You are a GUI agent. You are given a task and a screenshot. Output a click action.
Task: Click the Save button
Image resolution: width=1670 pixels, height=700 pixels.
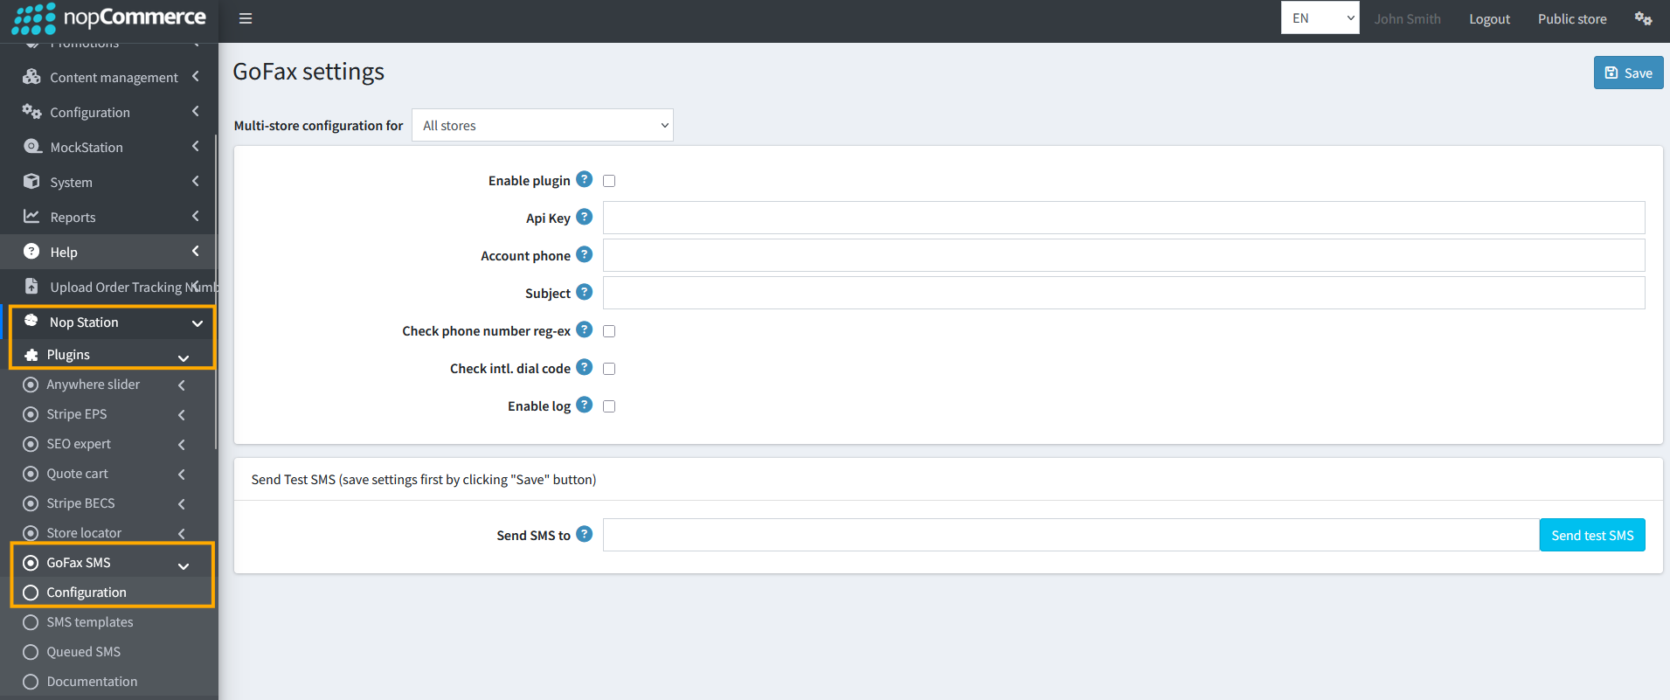pyautogui.click(x=1628, y=73)
